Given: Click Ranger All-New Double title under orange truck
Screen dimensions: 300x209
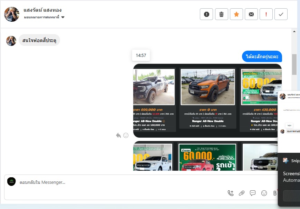Looking at the screenshot, I should 208,121.
